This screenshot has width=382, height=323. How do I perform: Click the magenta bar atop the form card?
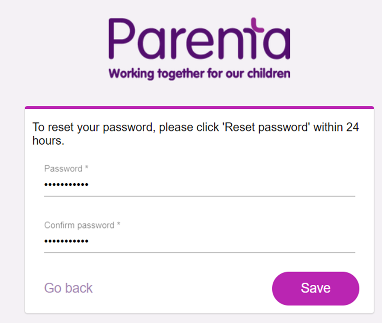(199, 108)
